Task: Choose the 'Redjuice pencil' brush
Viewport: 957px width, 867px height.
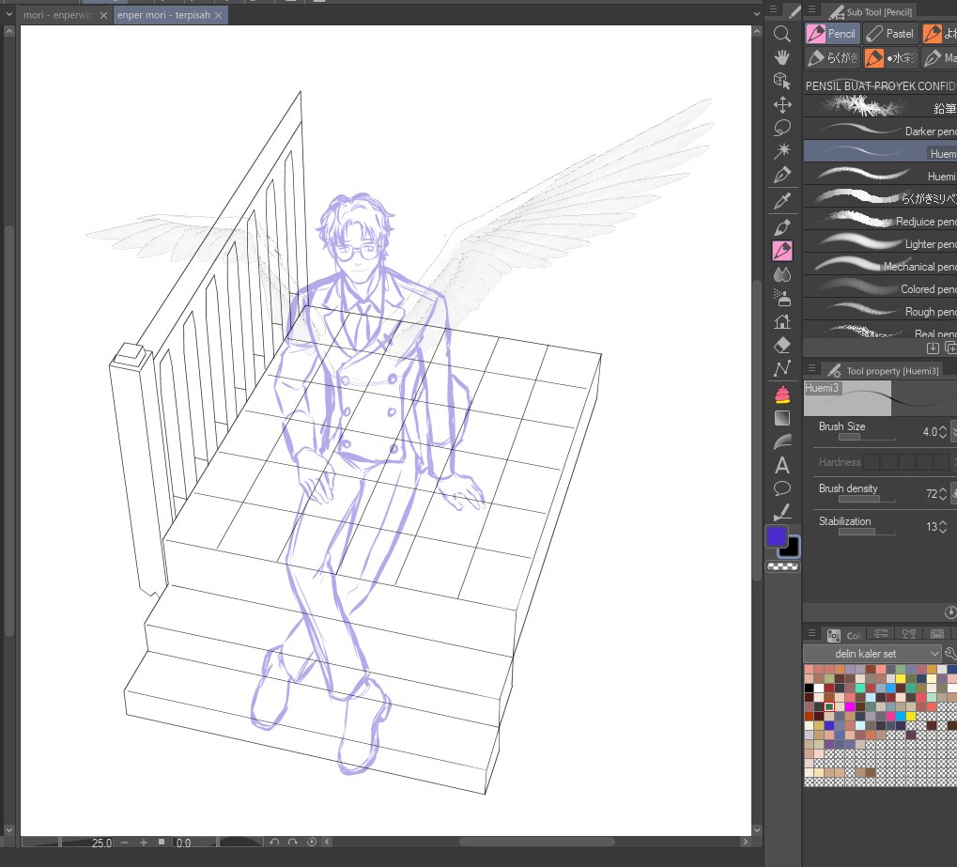Action: (x=880, y=221)
